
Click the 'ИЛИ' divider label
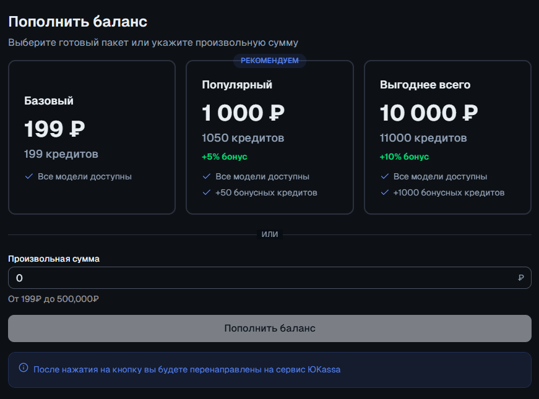click(x=269, y=234)
